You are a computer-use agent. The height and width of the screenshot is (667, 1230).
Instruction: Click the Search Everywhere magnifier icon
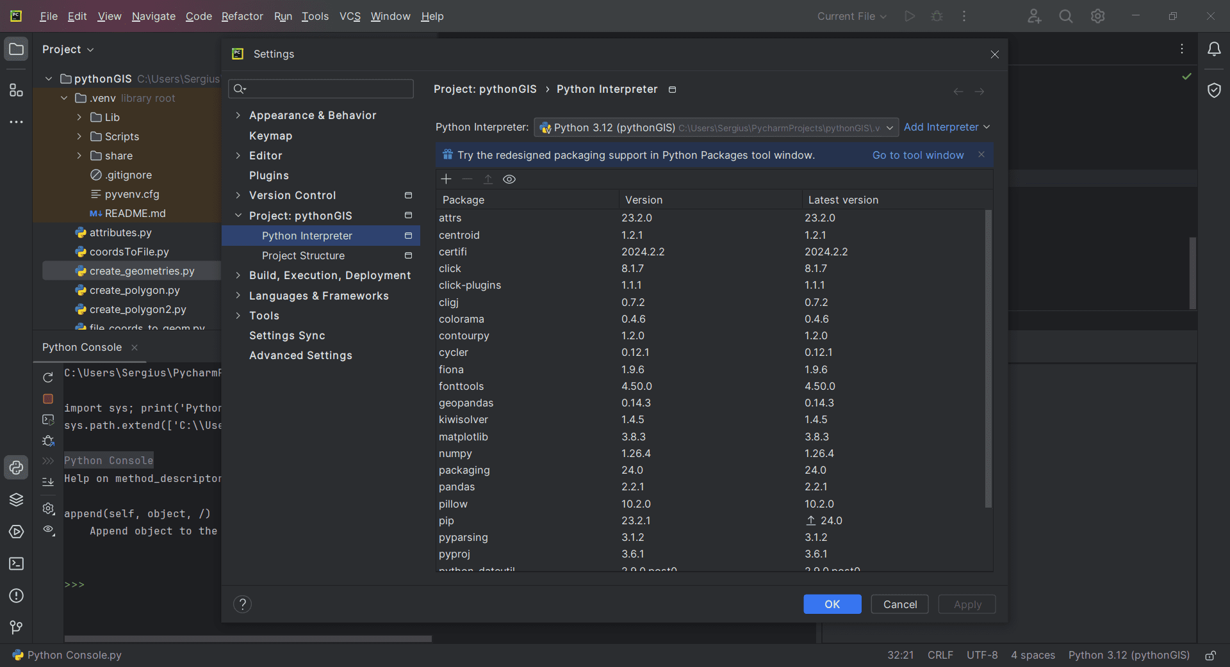tap(1066, 17)
